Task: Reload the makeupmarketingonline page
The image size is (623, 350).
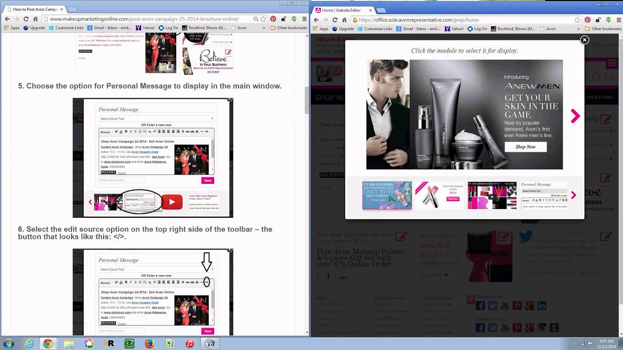Action: tap(26, 19)
